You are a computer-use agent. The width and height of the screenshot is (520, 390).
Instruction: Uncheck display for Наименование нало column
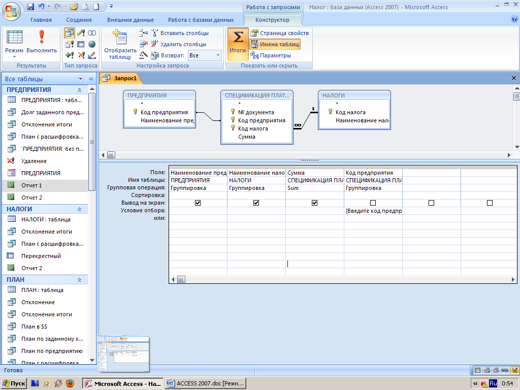[x=256, y=203]
